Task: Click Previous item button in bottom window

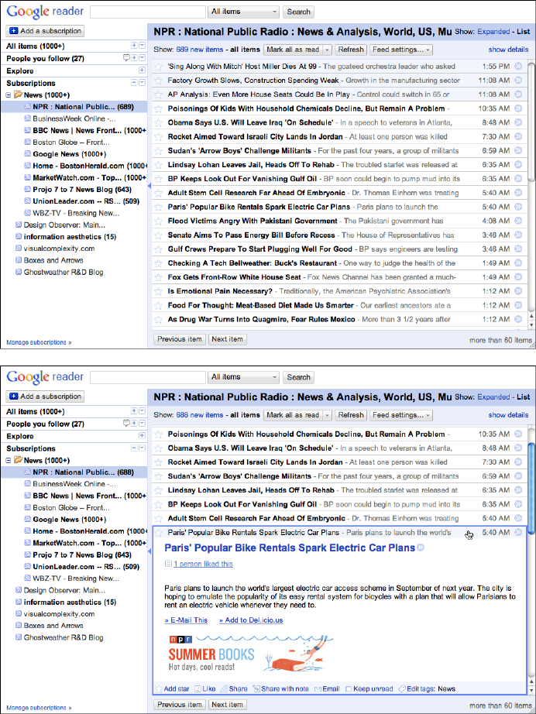Action: point(180,705)
